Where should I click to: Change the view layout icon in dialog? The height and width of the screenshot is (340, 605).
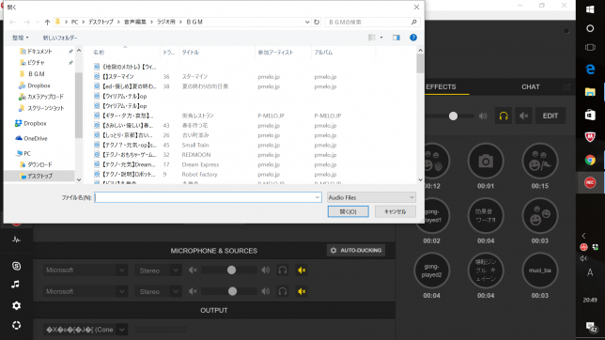point(372,38)
